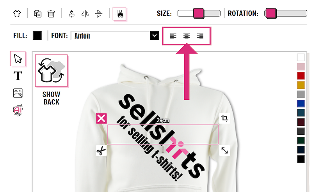Launch the AI design generator tool

click(x=18, y=110)
